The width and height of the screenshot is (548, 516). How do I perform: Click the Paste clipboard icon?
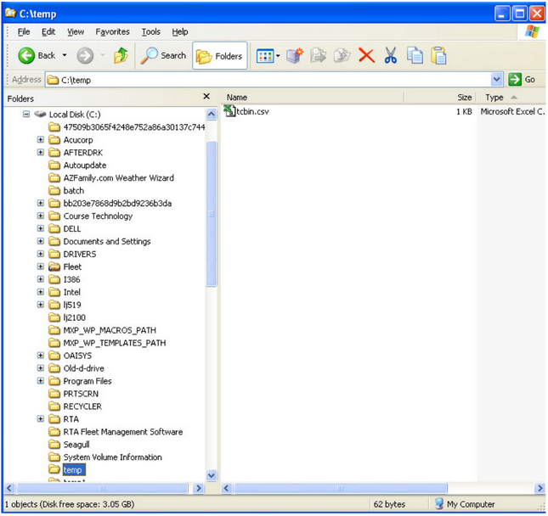point(438,56)
